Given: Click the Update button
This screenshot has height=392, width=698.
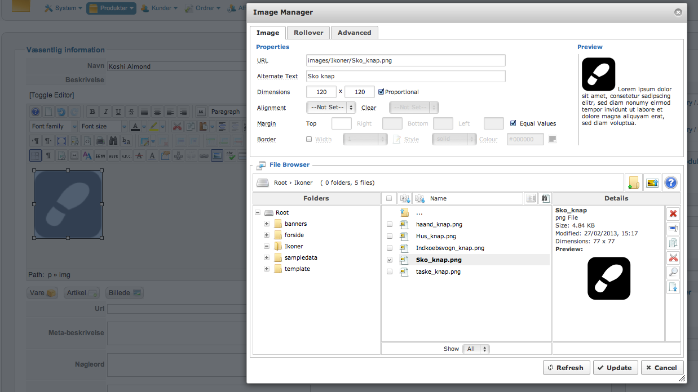Looking at the screenshot, I should coord(615,368).
